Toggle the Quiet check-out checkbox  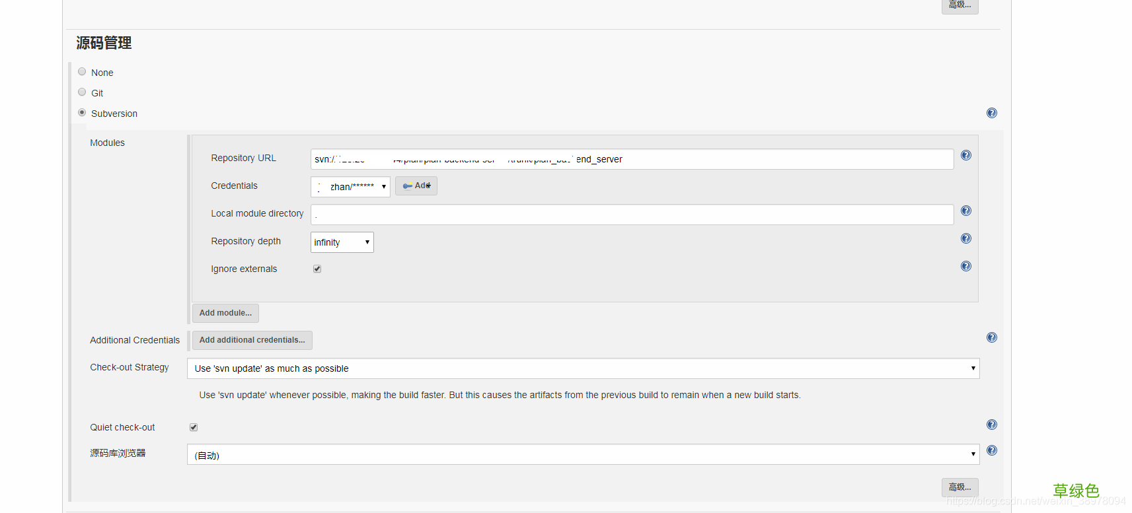point(194,427)
